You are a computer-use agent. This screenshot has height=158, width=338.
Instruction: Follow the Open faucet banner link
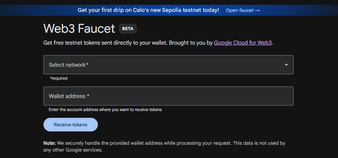pyautogui.click(x=239, y=10)
